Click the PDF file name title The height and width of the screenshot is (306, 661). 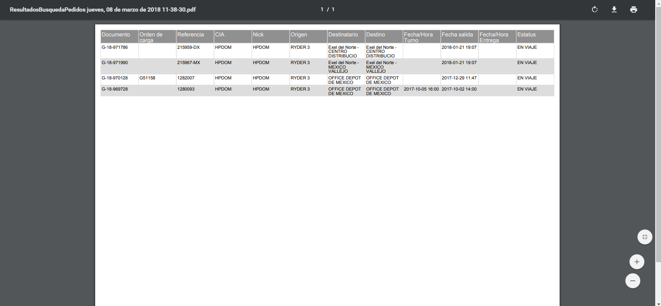pos(103,10)
